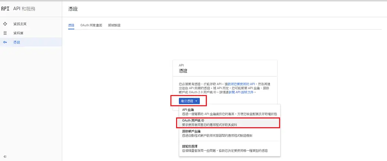This screenshot has height=161, width=387.
Task: Choose 請幫我選擇 from the menu
Action: [x=229, y=149]
